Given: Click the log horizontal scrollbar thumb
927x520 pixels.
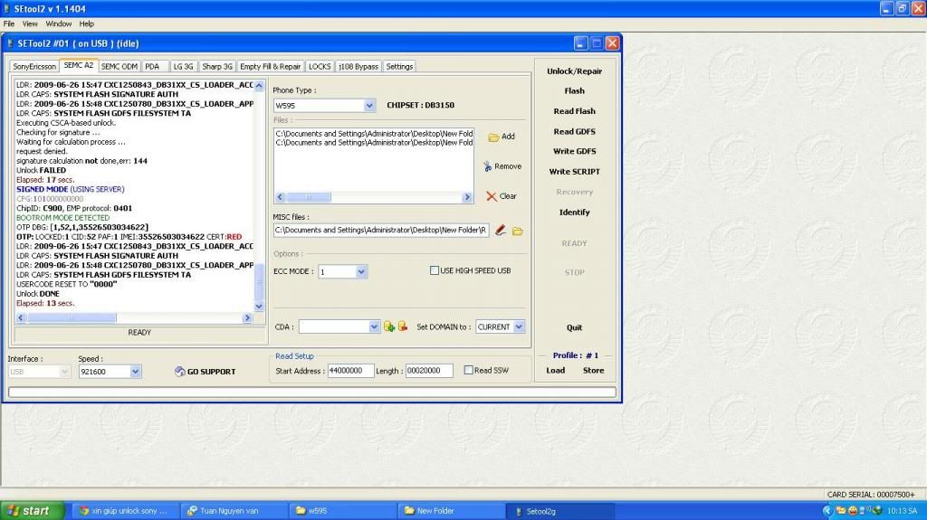Looking at the screenshot, I should tap(72, 318).
